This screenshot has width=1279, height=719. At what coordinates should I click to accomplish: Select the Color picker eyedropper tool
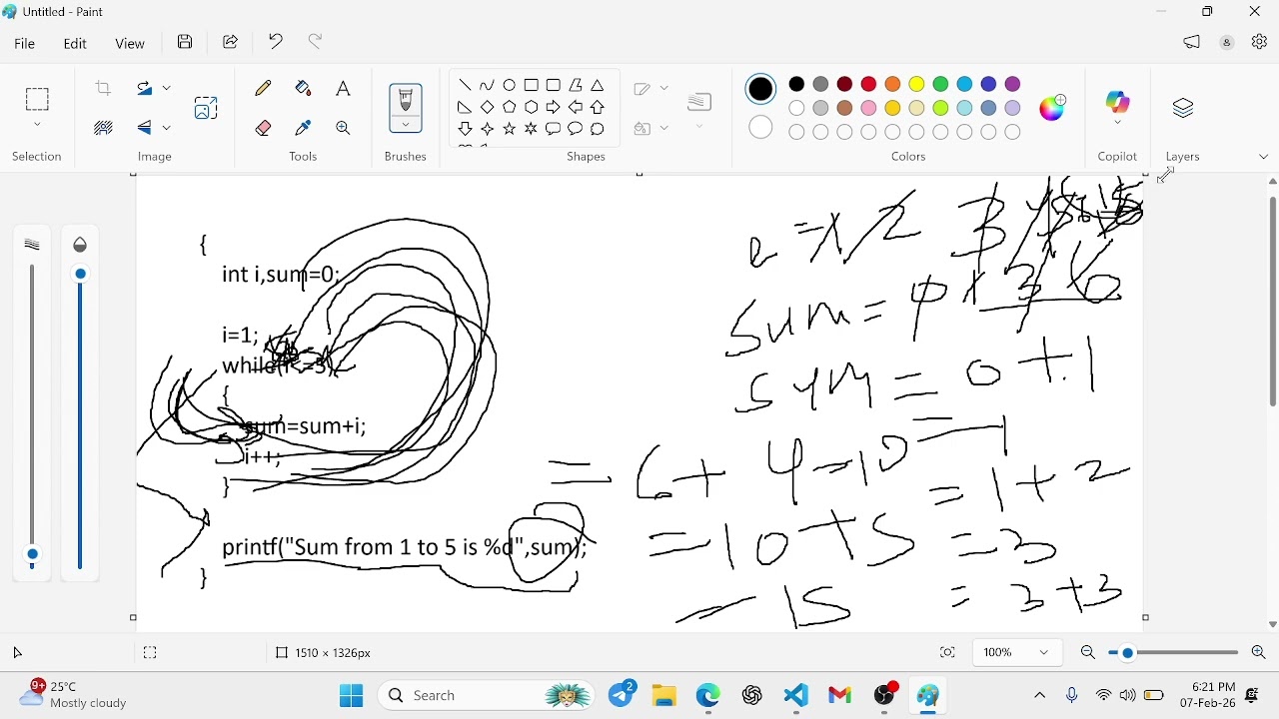[304, 128]
